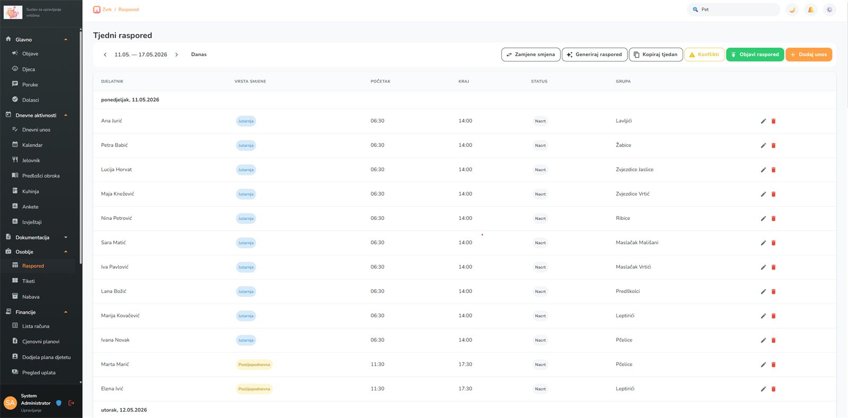Open settings gear icon in top bar
The image size is (848, 418).
point(829,10)
